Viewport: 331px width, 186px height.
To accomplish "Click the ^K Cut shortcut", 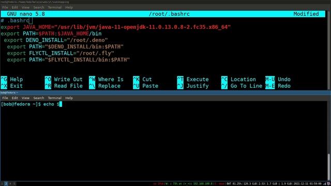I will (x=143, y=79).
